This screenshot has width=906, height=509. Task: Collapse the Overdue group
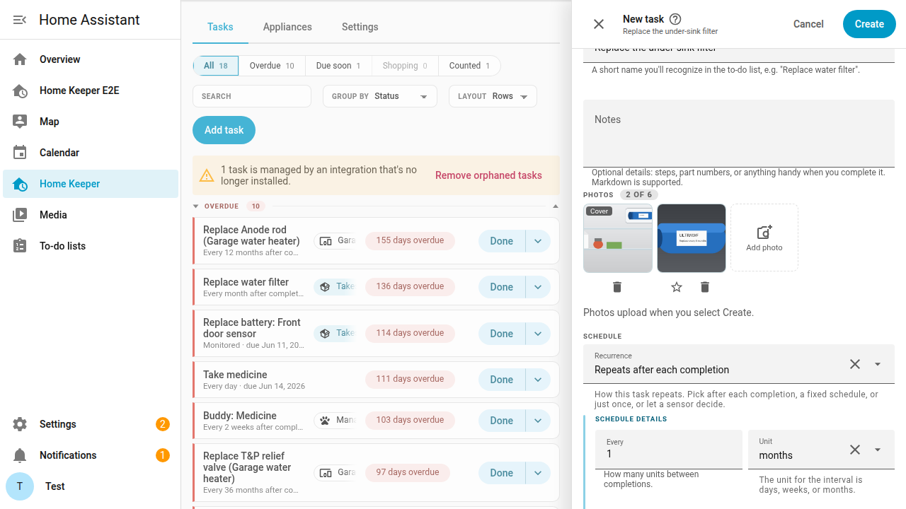196,206
